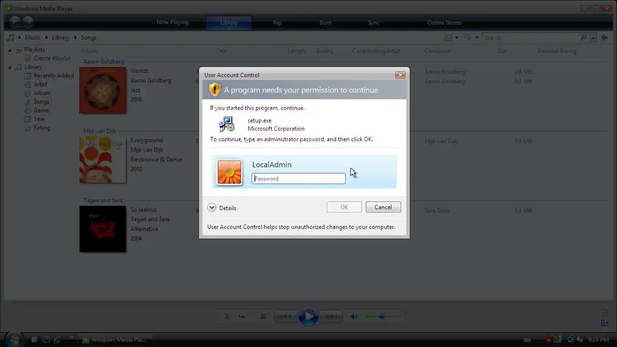Sort by the Length column header
The height and width of the screenshot is (347, 617).
pyautogui.click(x=296, y=51)
